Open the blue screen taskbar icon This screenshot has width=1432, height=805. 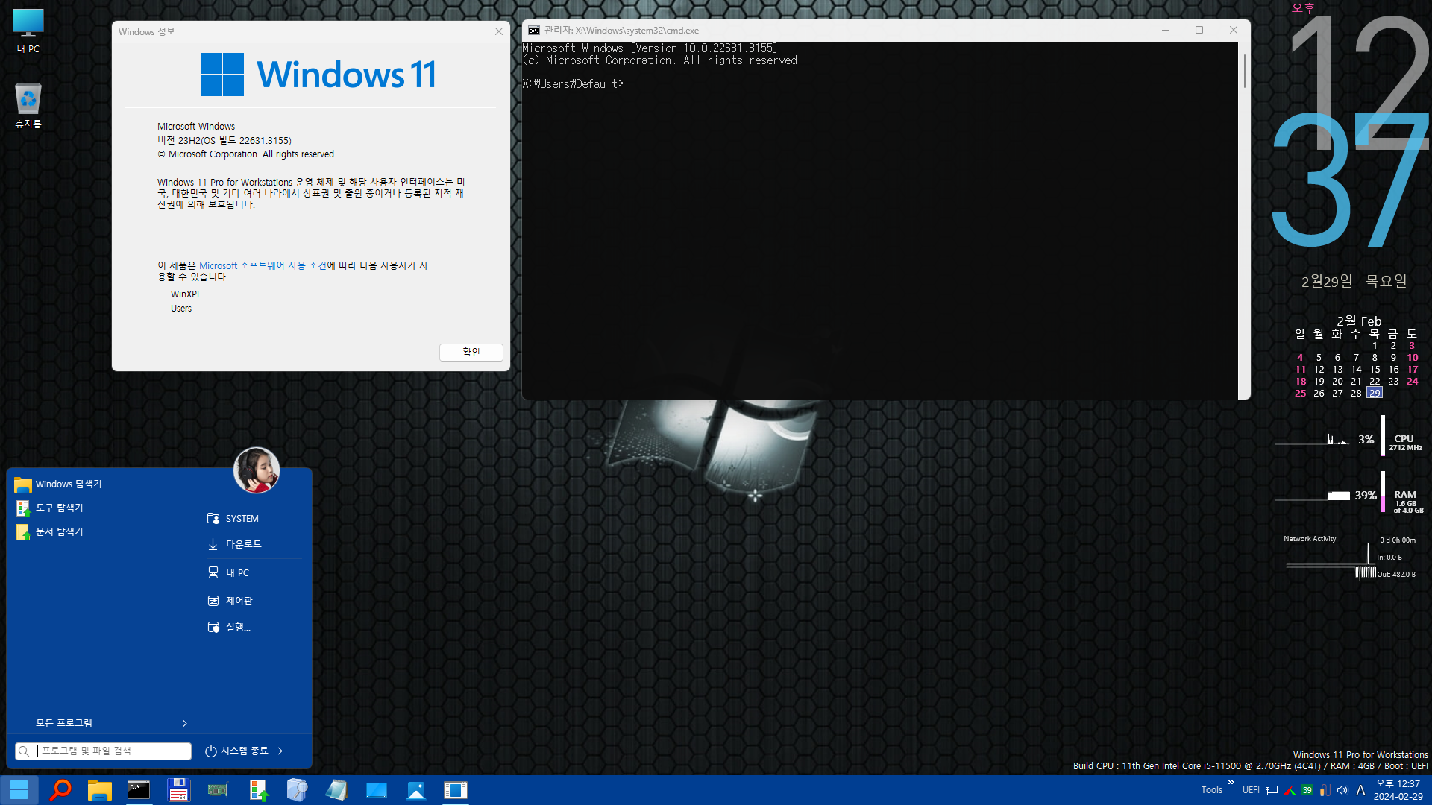377,790
